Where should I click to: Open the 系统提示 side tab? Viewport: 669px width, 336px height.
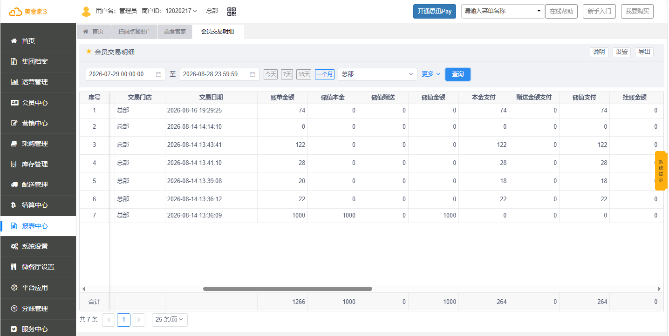[x=661, y=171]
